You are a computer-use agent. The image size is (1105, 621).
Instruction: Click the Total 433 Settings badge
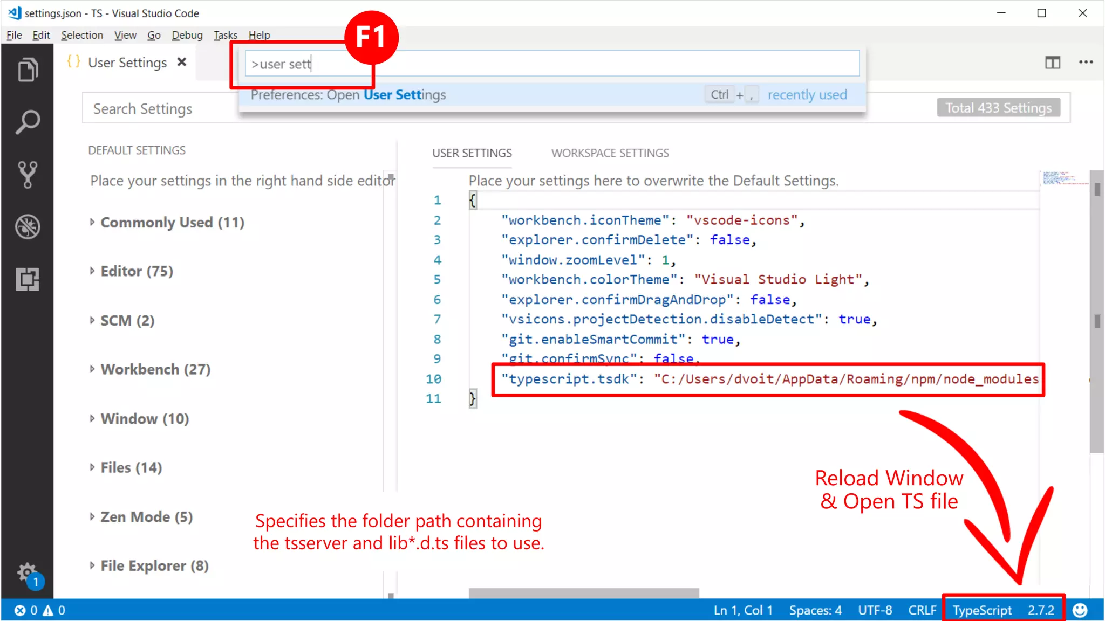coord(999,108)
